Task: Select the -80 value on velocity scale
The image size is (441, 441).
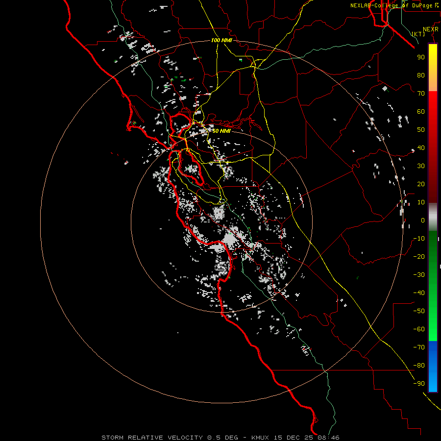Action: [419, 366]
